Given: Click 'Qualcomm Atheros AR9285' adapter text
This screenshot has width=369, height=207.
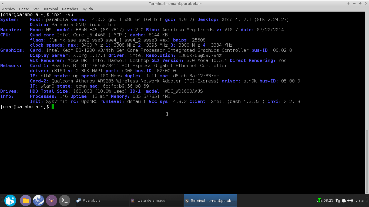Looking at the screenshot, I should (x=83, y=81).
